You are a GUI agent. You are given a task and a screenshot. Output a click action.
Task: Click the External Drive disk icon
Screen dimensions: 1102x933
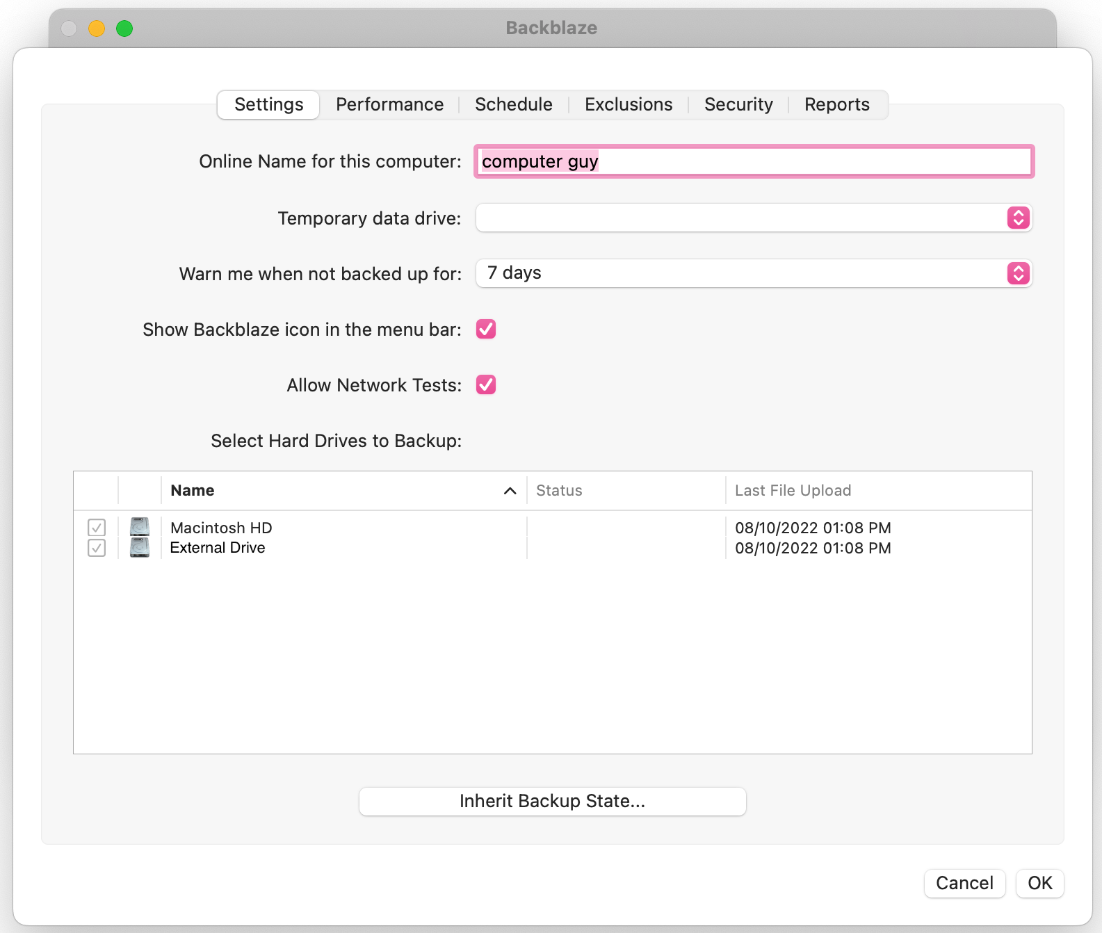(140, 548)
